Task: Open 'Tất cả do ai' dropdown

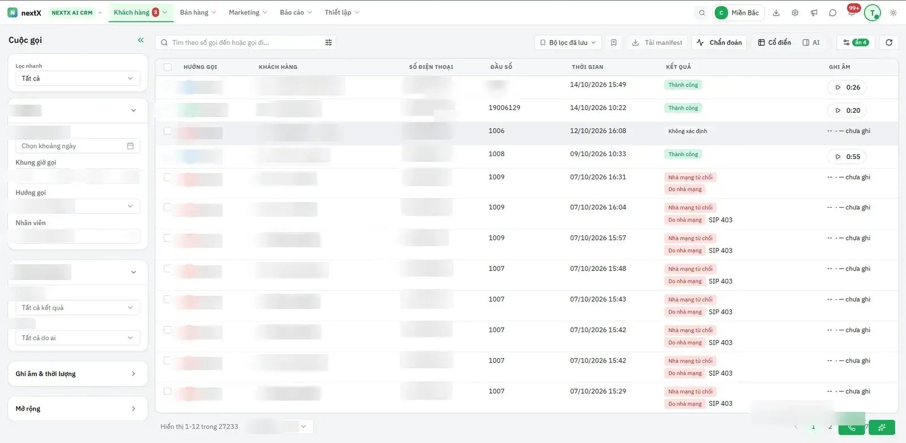Action: pos(78,338)
